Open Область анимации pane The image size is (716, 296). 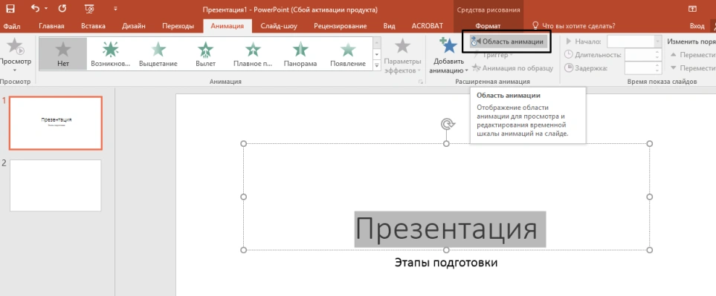tap(509, 42)
